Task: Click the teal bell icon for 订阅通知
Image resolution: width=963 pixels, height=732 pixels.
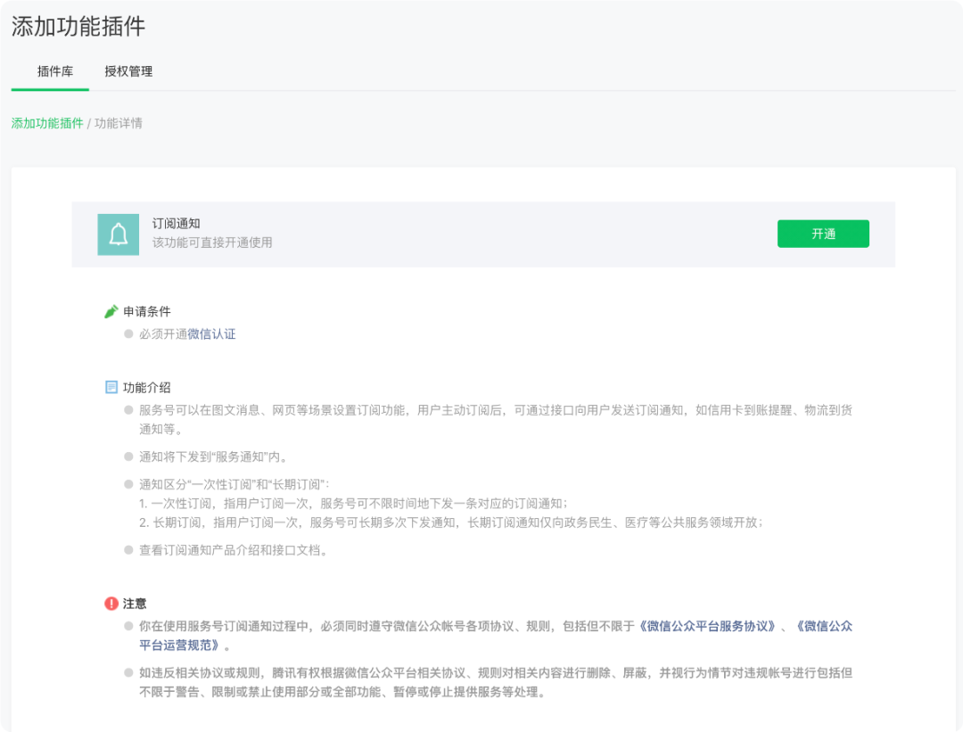Action: 118,234
